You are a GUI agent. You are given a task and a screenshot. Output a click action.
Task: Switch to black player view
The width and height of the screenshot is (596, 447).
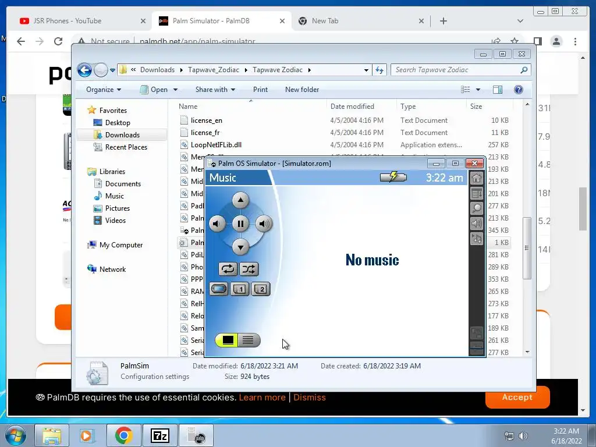(227, 340)
